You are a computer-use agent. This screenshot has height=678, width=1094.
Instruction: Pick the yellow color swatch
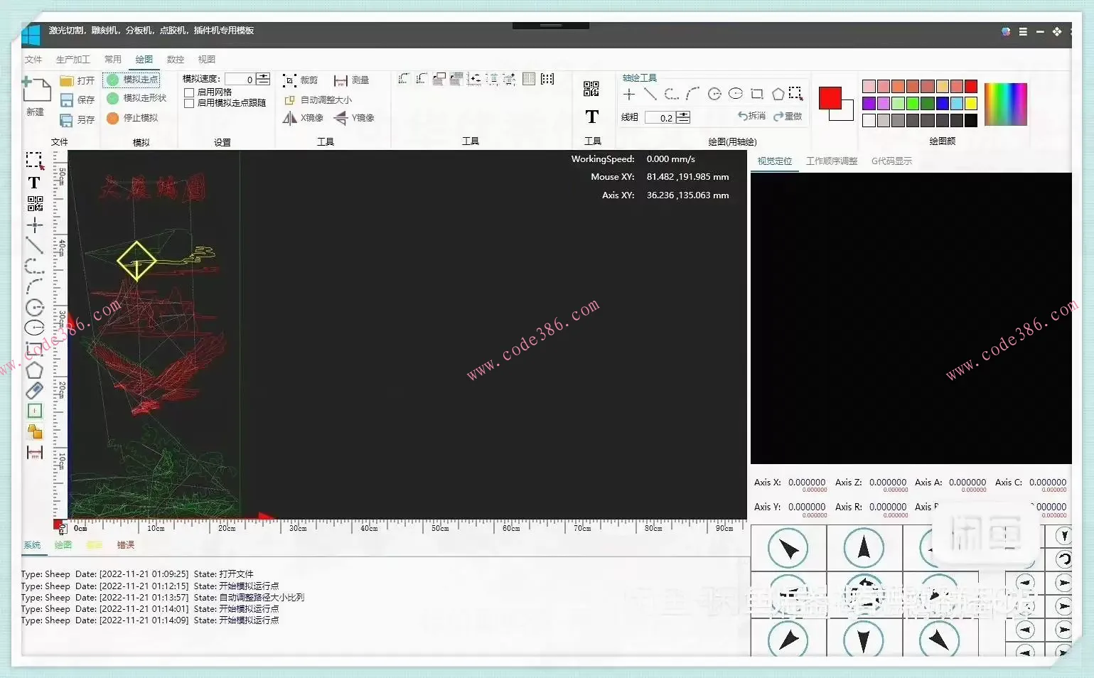click(x=971, y=104)
